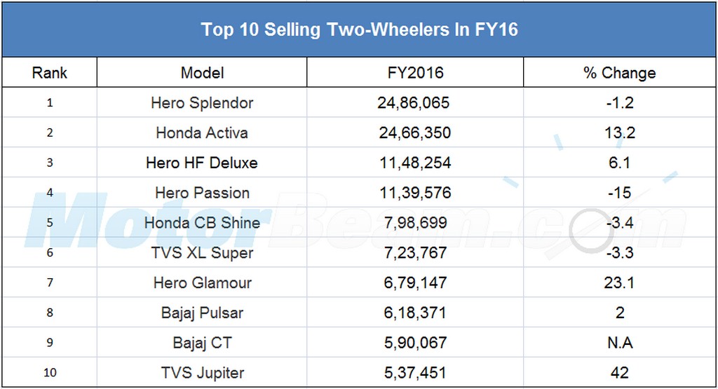The width and height of the screenshot is (718, 389).
Task: Select the value 24,66,350
Action: click(414, 133)
